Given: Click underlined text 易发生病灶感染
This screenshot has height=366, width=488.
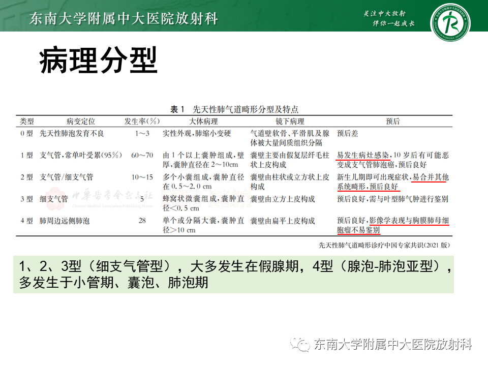Looking at the screenshot, I should [x=363, y=156].
